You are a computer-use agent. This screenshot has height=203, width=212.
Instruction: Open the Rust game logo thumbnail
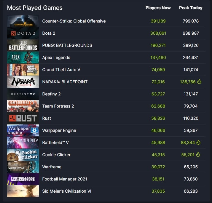pos(23,118)
